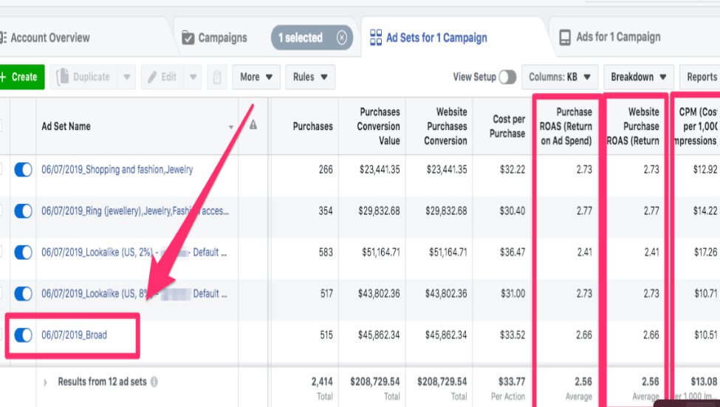Toggle off the Ring (jewellery) ad set
720x407 pixels.
23,211
